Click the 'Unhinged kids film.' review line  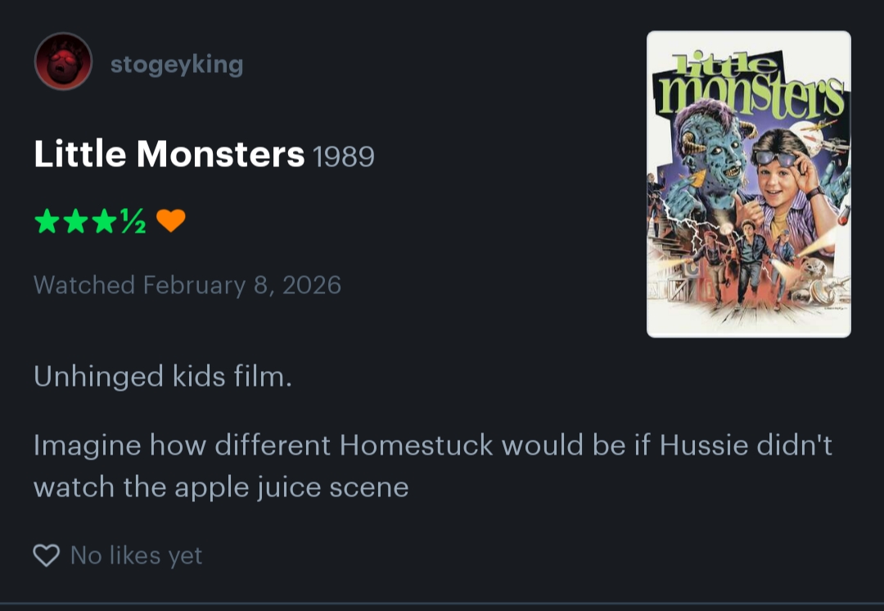(x=163, y=377)
